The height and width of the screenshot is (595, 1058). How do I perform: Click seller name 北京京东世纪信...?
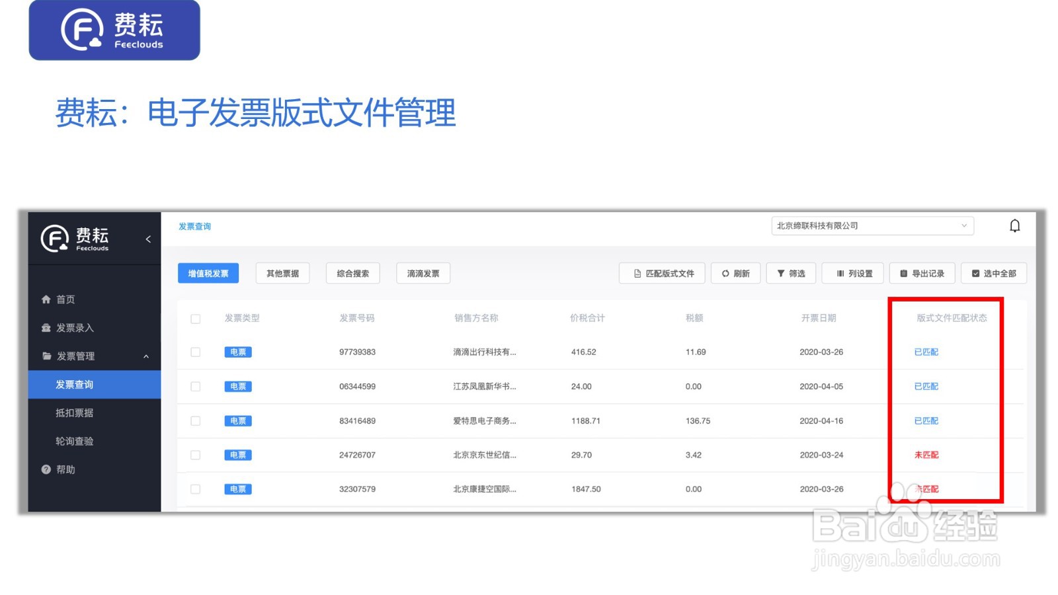[x=485, y=456]
